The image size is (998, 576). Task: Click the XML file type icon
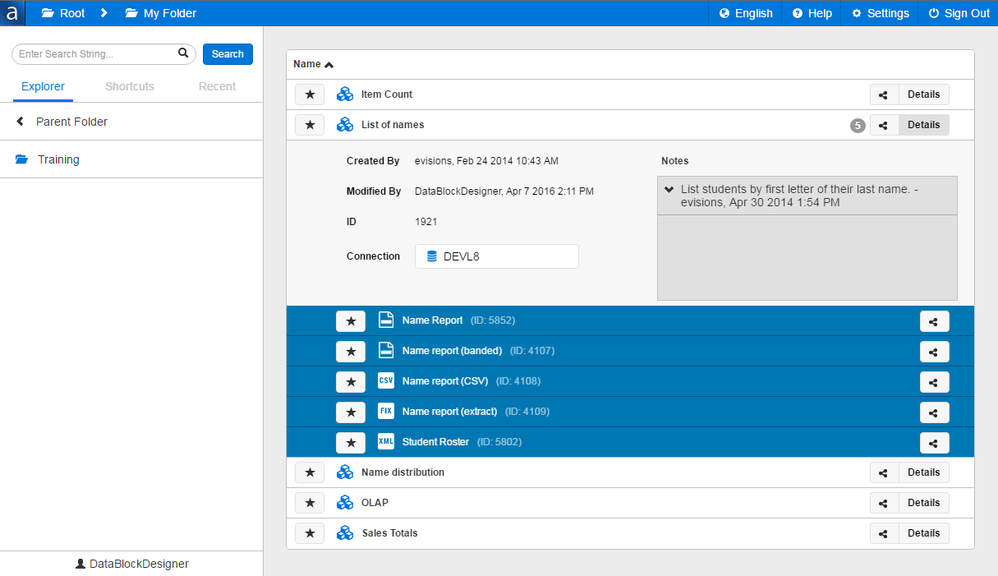386,441
